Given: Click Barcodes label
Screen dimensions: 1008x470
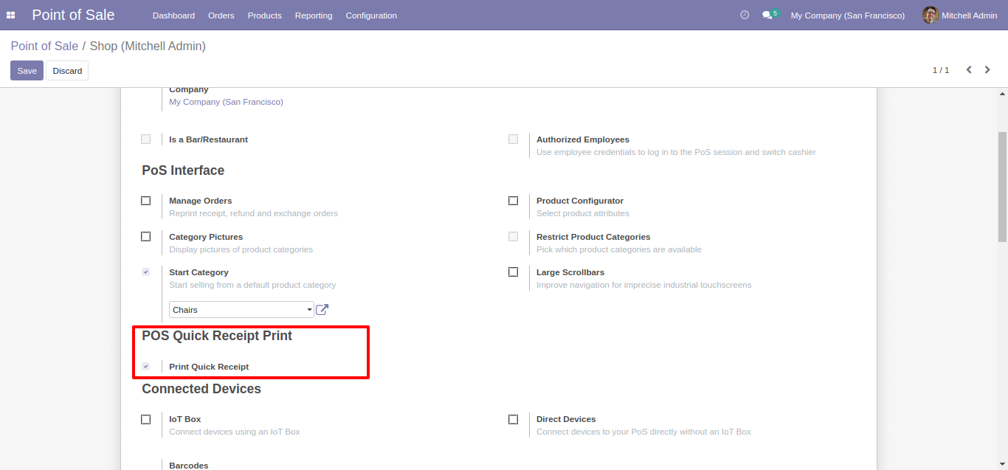Looking at the screenshot, I should tap(189, 466).
